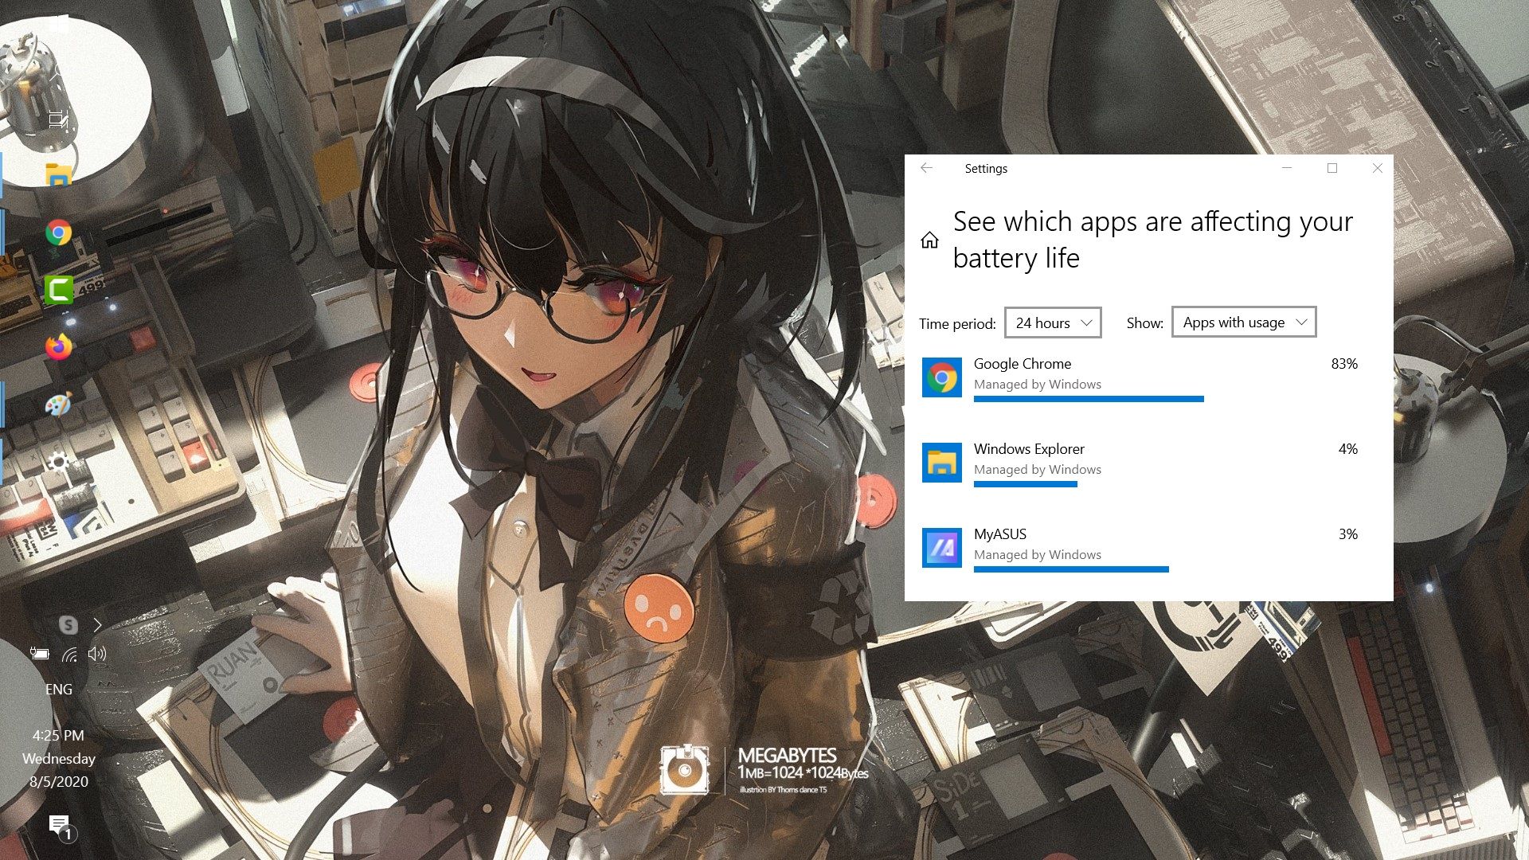Toggle the volume/sound icon in taskbar
The width and height of the screenshot is (1529, 860).
[96, 655]
